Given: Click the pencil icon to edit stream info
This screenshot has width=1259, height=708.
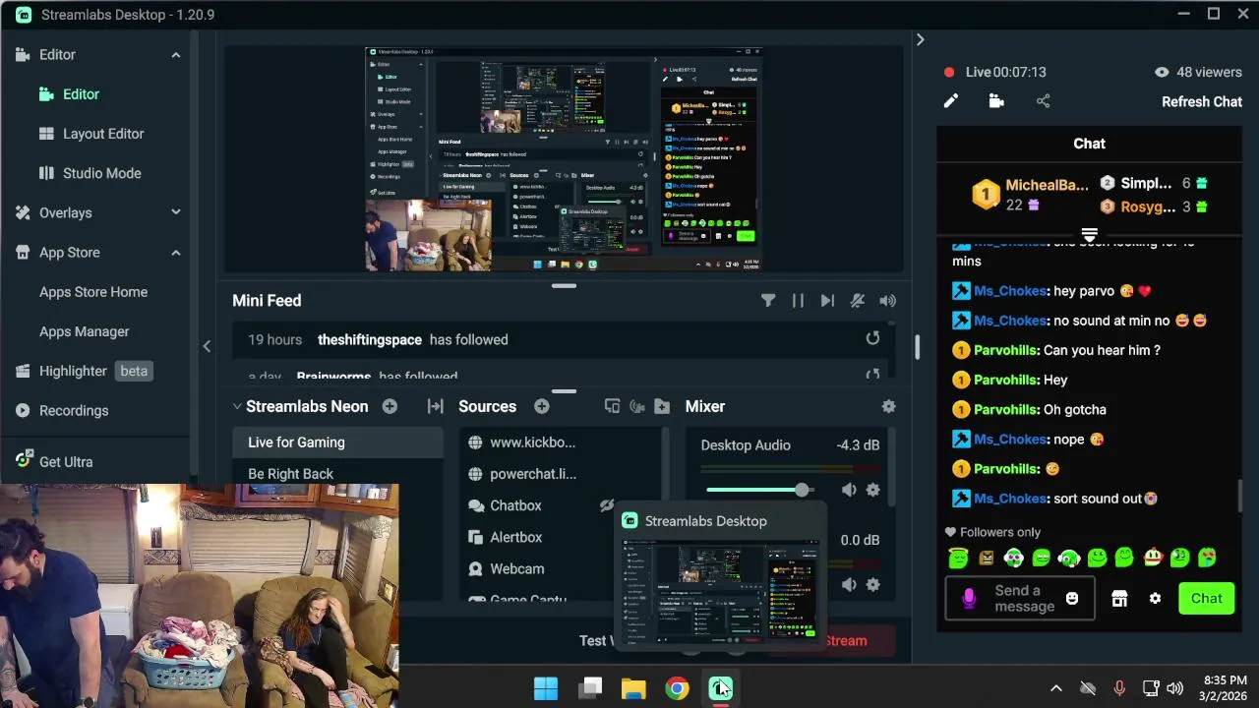Looking at the screenshot, I should [951, 101].
